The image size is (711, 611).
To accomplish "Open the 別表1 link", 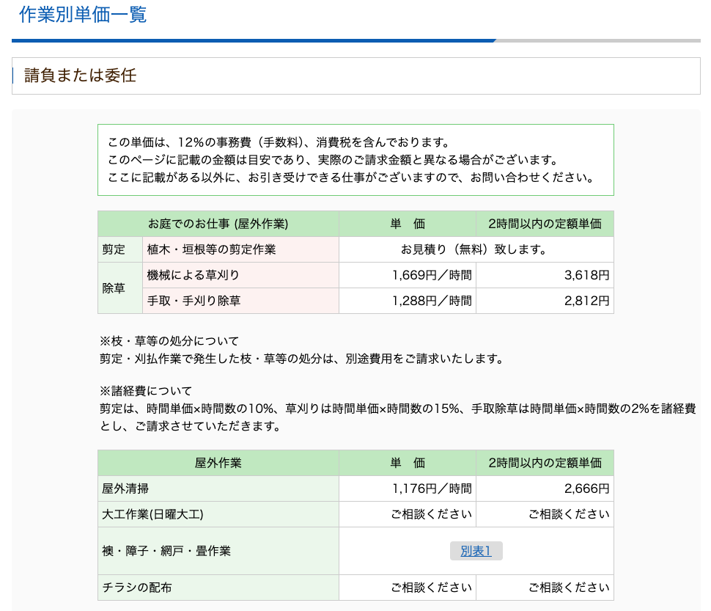I will 476,551.
